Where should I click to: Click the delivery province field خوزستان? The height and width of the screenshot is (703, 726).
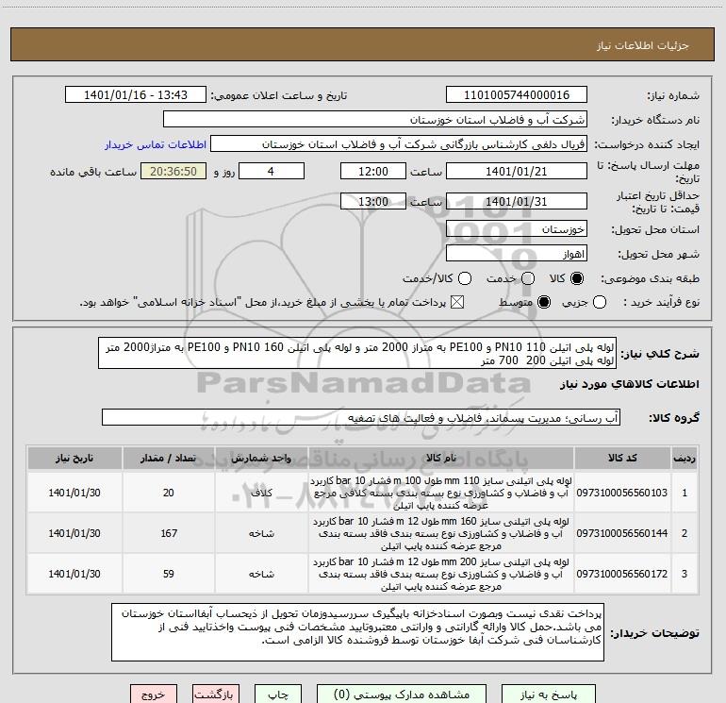pyautogui.click(x=517, y=229)
